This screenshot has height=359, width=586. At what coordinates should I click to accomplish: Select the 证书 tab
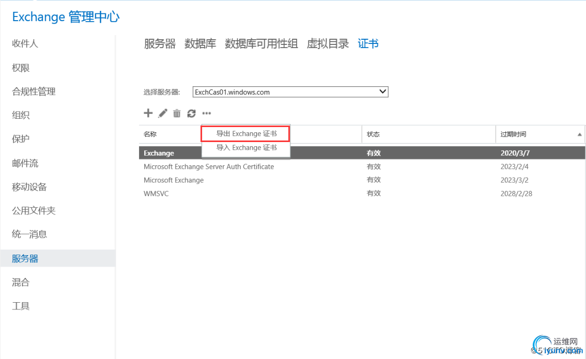368,44
